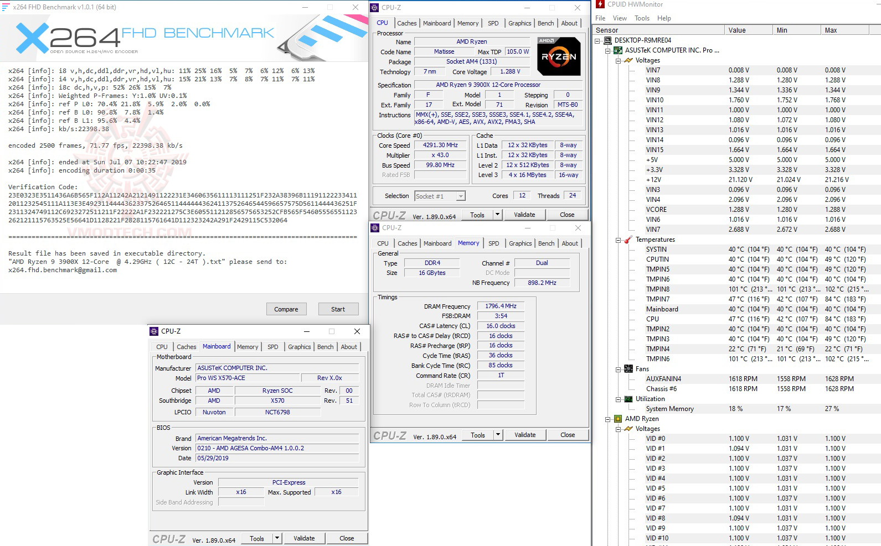Click the x264.fhd.benchmark@gmail.com address text
The width and height of the screenshot is (881, 546).
click(x=63, y=270)
